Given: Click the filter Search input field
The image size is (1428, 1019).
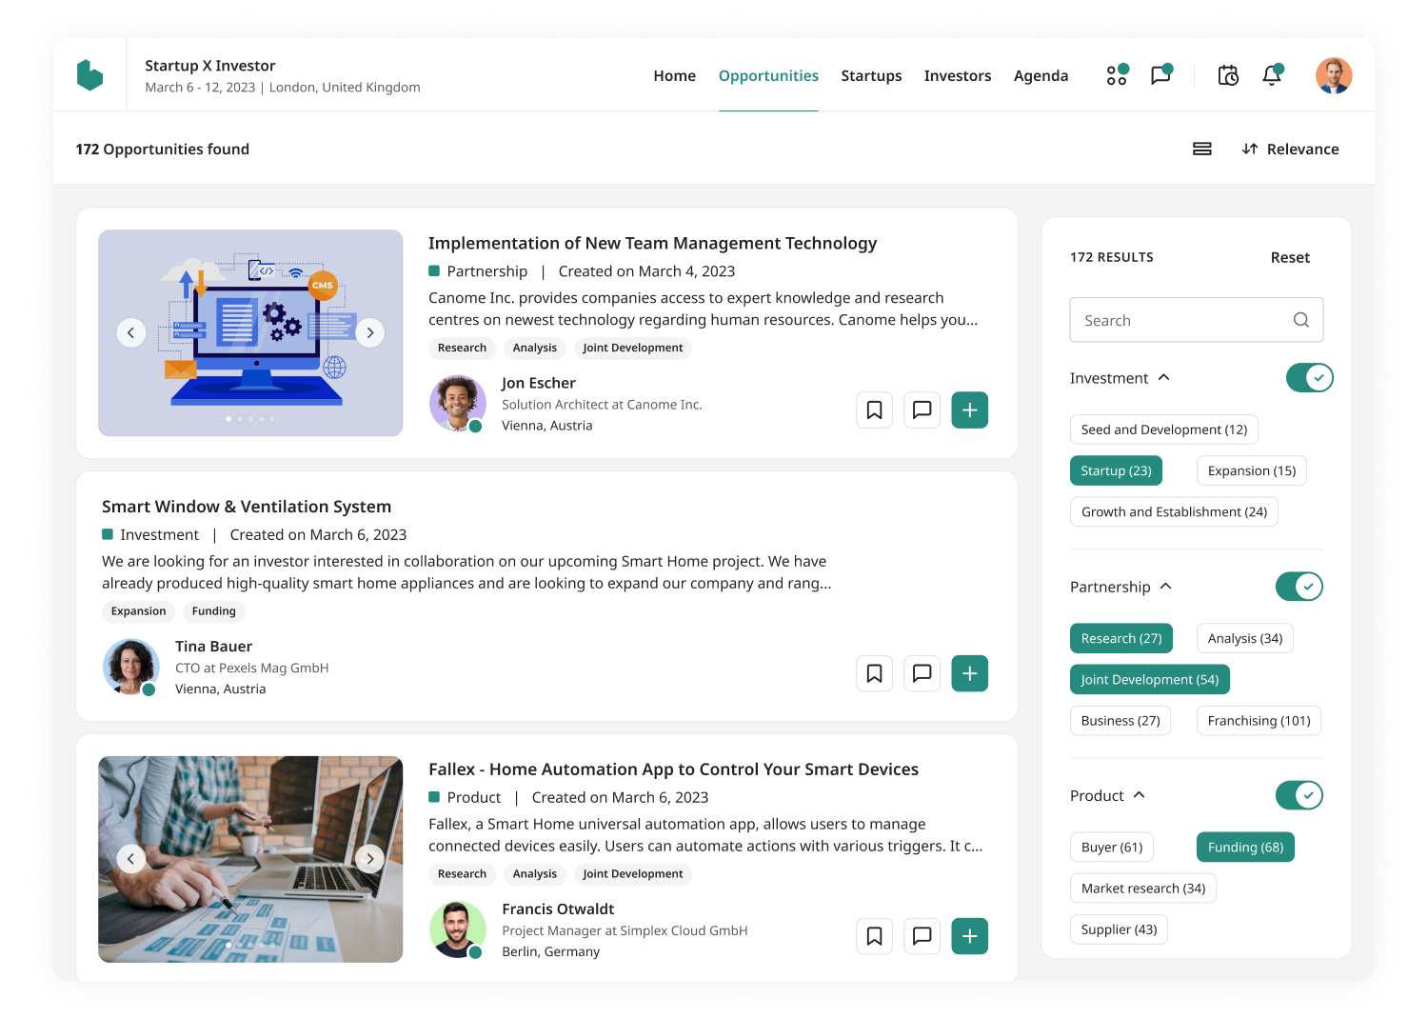Looking at the screenshot, I should (x=1197, y=320).
